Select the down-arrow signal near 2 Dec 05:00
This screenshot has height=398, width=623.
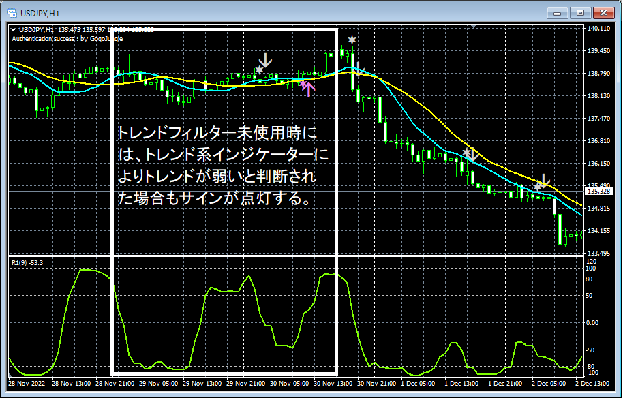coord(545,181)
